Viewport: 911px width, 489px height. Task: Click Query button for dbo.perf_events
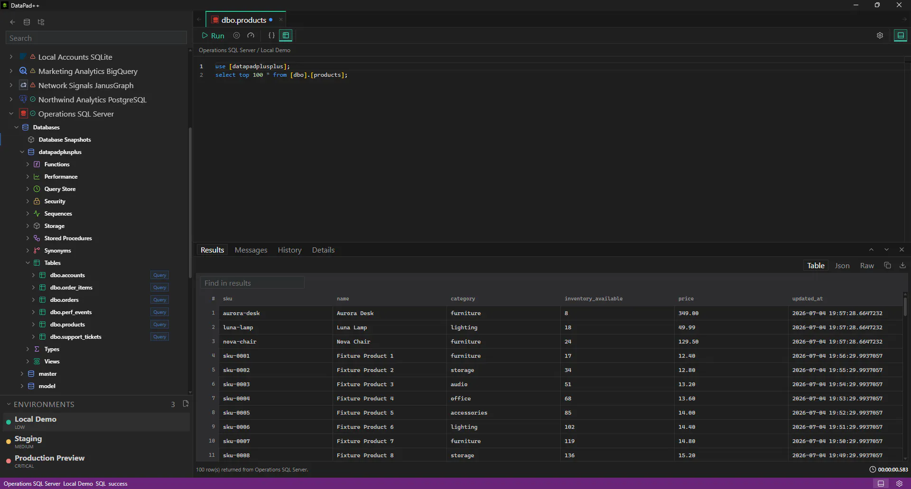click(x=160, y=312)
